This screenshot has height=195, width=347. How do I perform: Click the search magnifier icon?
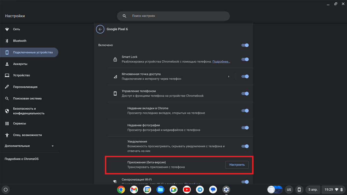pos(125,16)
